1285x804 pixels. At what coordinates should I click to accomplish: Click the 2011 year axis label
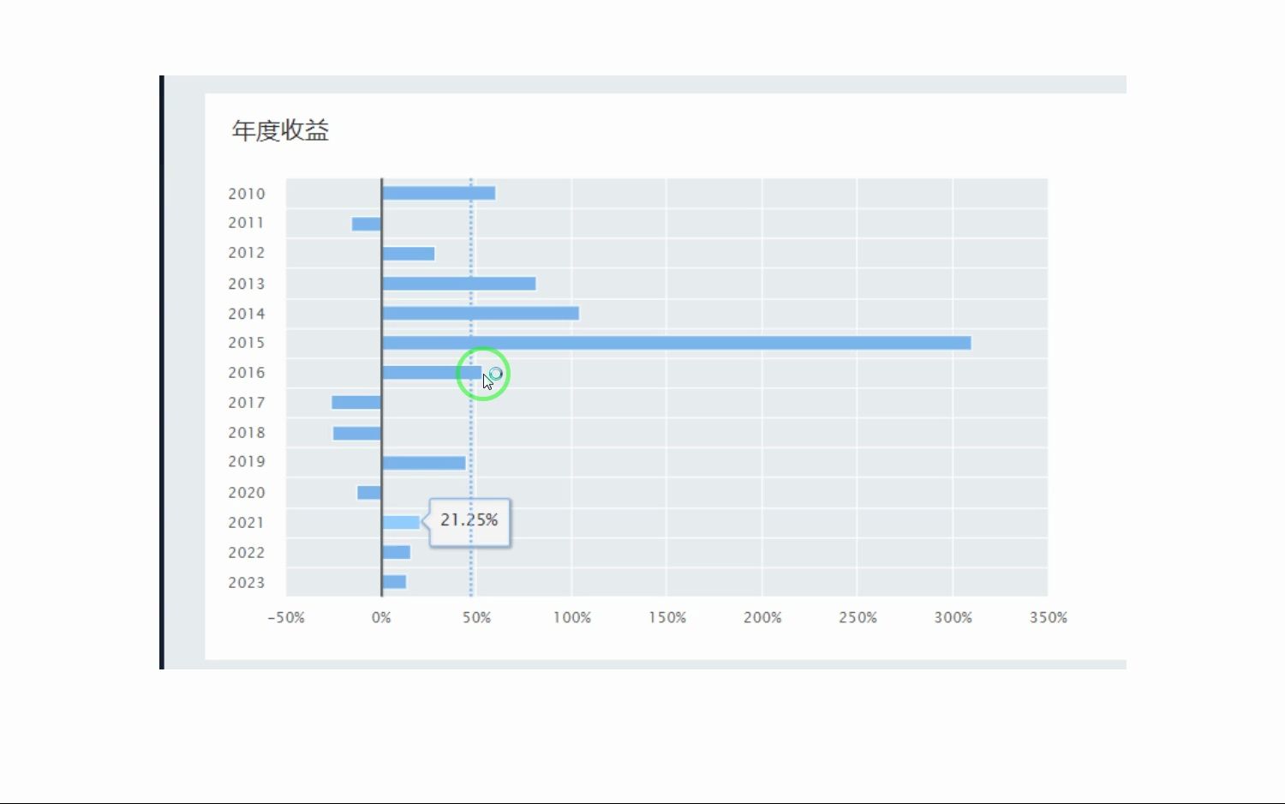pos(247,223)
